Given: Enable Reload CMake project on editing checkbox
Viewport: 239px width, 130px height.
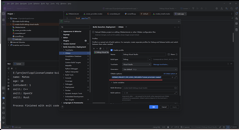Looking at the screenshot, I should tap(93, 32).
